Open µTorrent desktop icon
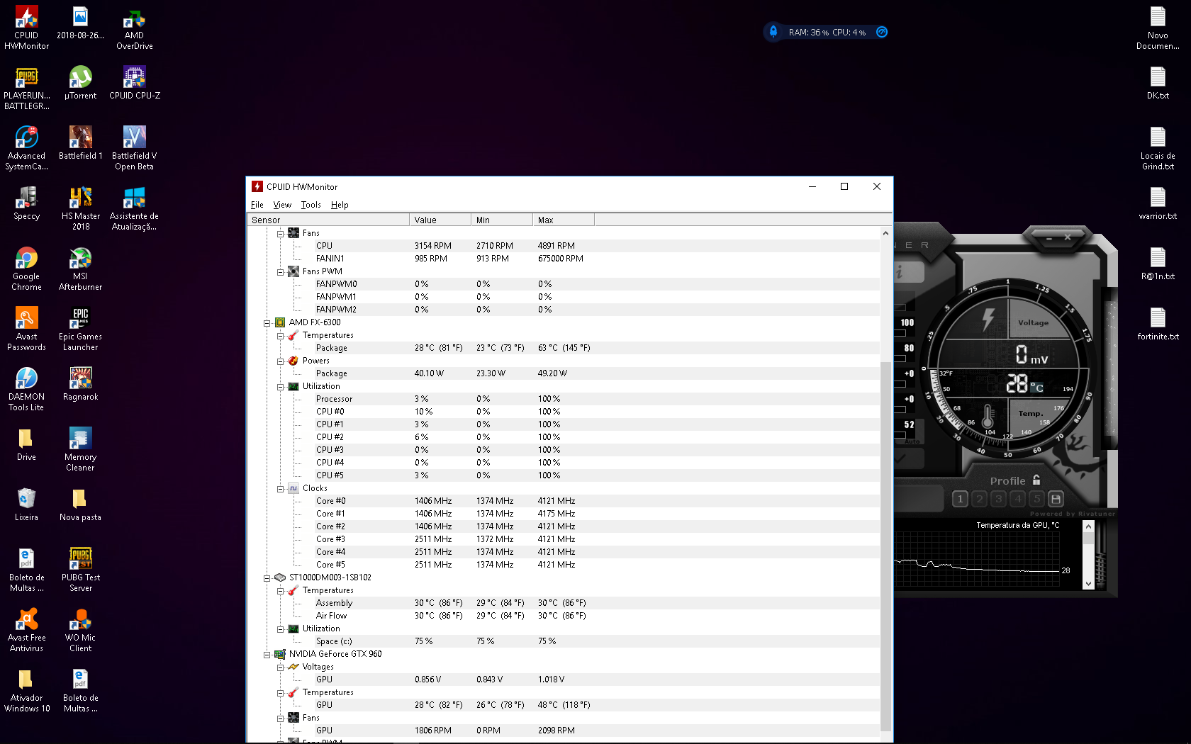 (80, 84)
